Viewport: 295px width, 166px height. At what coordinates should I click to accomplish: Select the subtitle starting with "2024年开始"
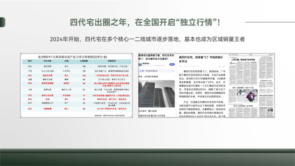click(x=147, y=39)
